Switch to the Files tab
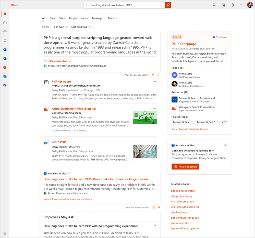The image size is (255, 238). 52,18
